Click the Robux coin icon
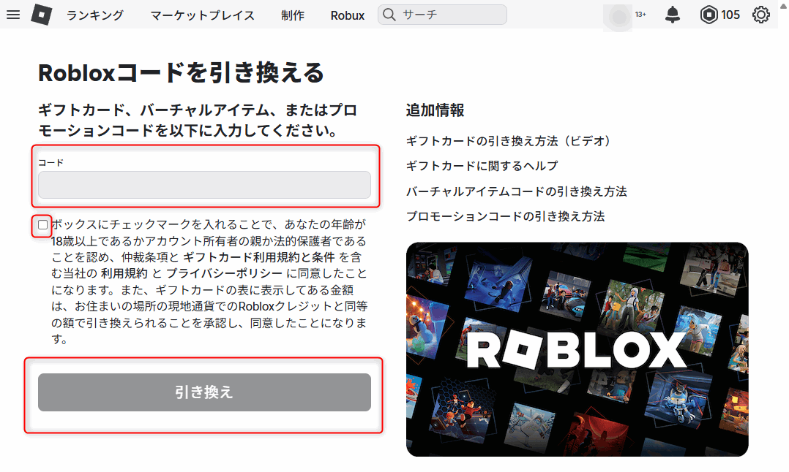The height and width of the screenshot is (472, 789). (708, 15)
